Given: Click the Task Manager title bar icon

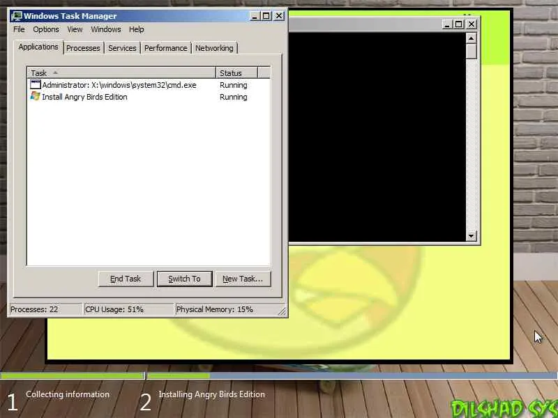Looking at the screenshot, I should coord(16,16).
